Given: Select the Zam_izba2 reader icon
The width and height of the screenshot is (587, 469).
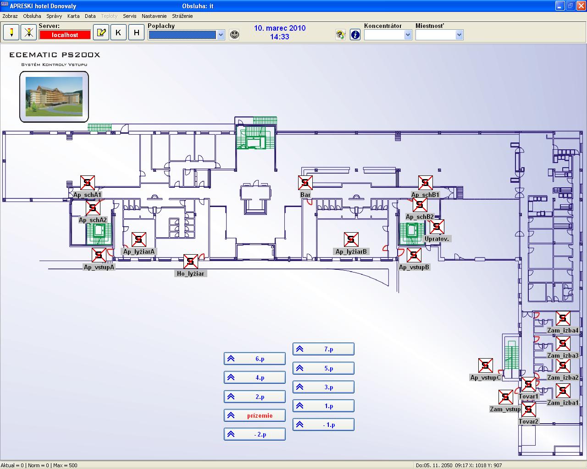Looking at the screenshot, I should pyautogui.click(x=563, y=366).
